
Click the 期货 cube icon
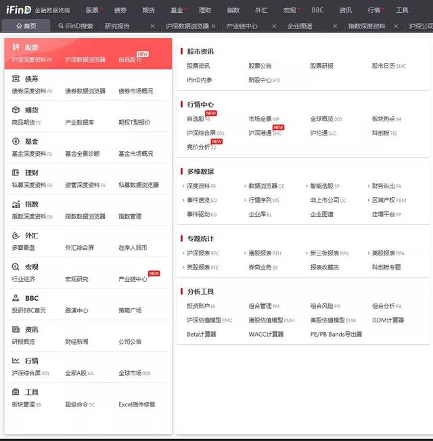pos(16,110)
